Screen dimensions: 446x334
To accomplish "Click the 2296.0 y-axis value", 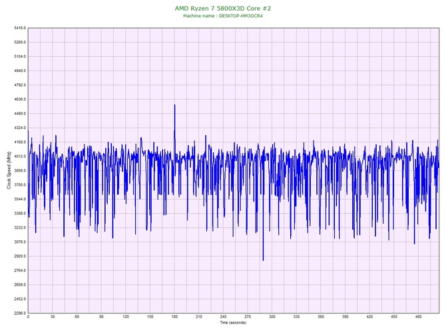I will [20, 313].
